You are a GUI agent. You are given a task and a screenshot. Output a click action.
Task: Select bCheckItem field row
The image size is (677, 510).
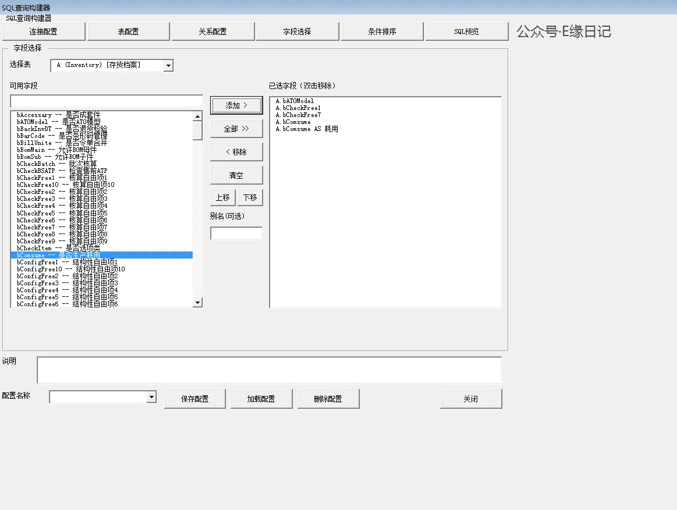coord(101,248)
